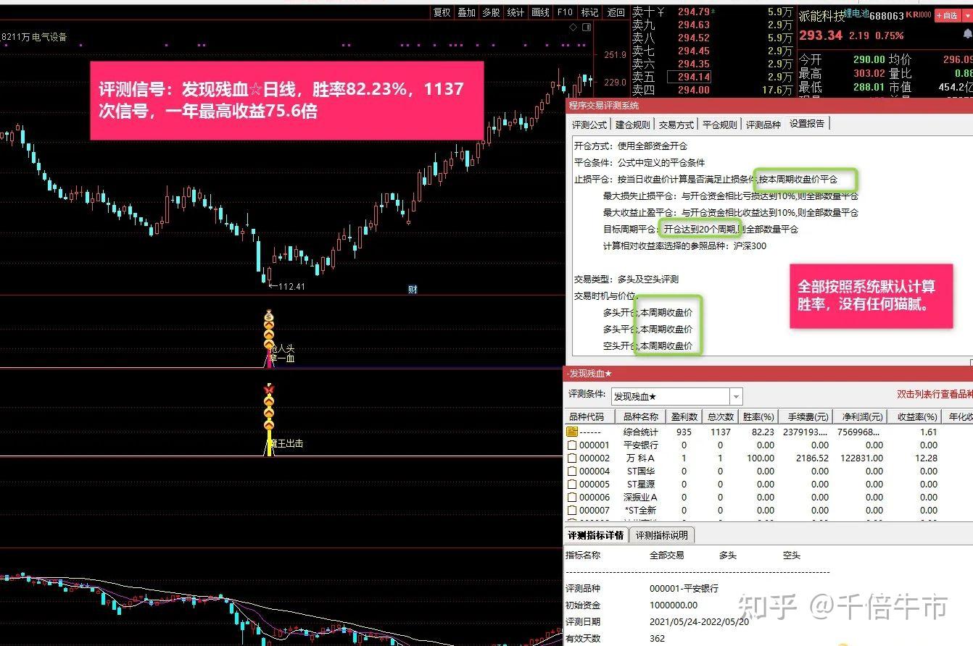Click the +自选 add-to-watchlist button
The width and height of the screenshot is (973, 646).
[945, 15]
